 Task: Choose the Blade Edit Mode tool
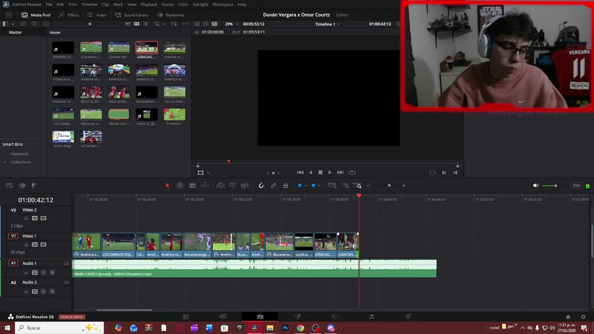pyautogui.click(x=192, y=186)
